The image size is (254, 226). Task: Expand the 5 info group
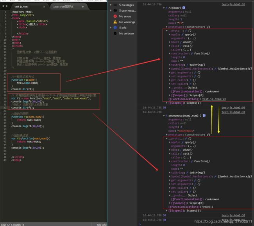111,27
